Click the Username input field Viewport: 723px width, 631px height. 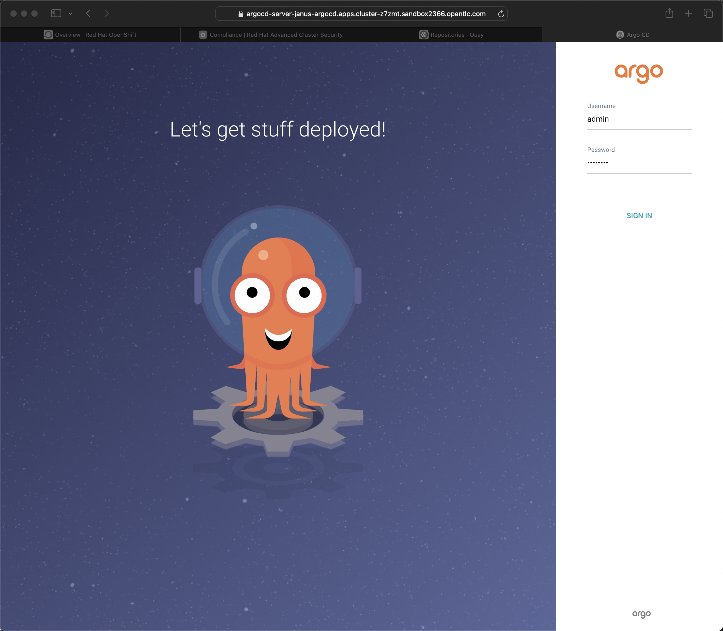[639, 119]
